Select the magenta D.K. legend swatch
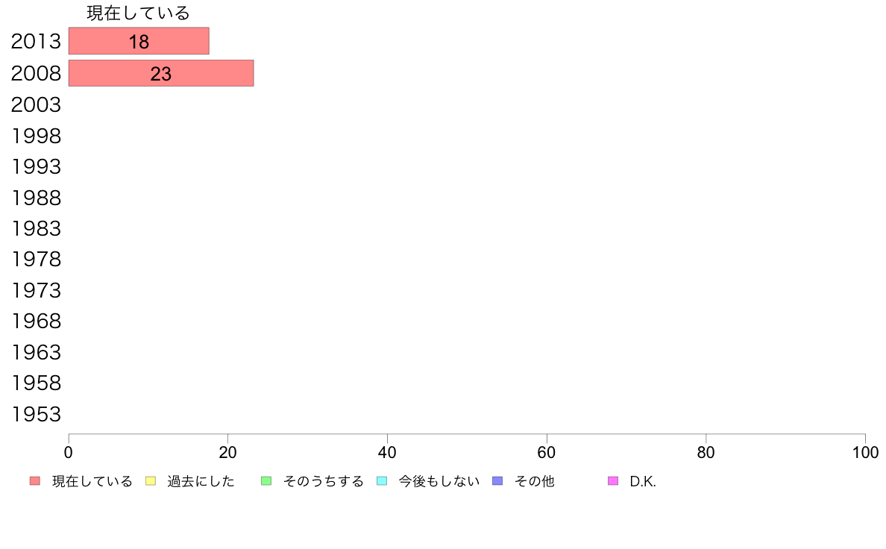Image resolution: width=886 pixels, height=549 pixels. 613,481
